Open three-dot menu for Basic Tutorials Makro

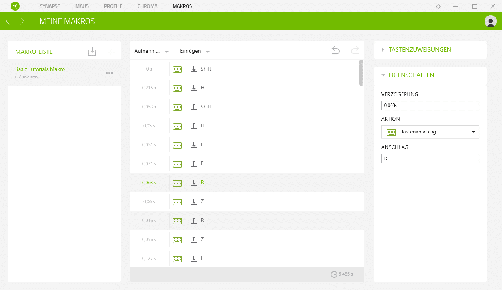coord(109,73)
